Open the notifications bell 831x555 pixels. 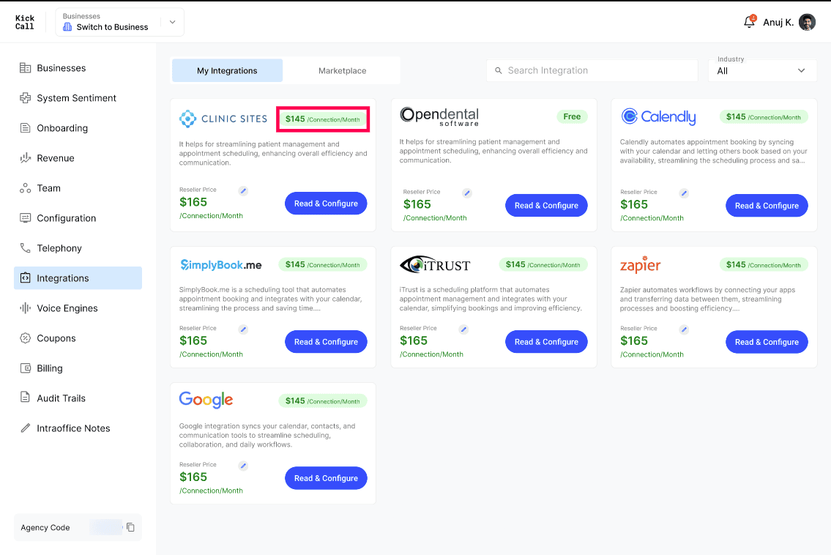point(750,22)
